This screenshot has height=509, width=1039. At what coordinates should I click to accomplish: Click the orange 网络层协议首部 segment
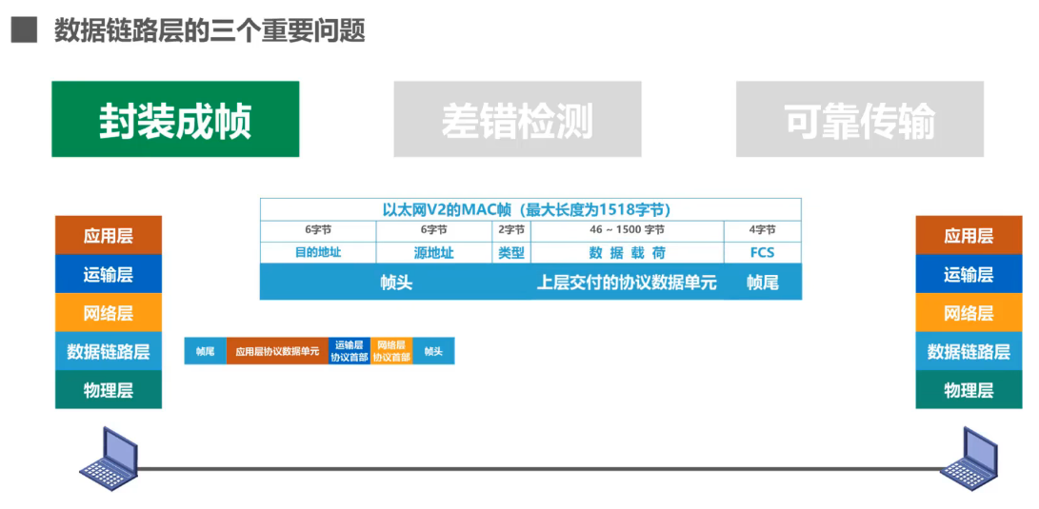[x=391, y=351]
